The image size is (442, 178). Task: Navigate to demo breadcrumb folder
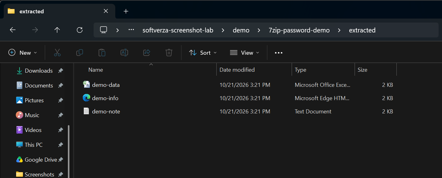click(x=241, y=30)
